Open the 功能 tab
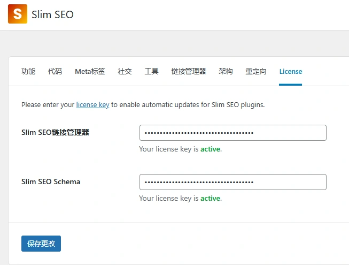 point(28,71)
